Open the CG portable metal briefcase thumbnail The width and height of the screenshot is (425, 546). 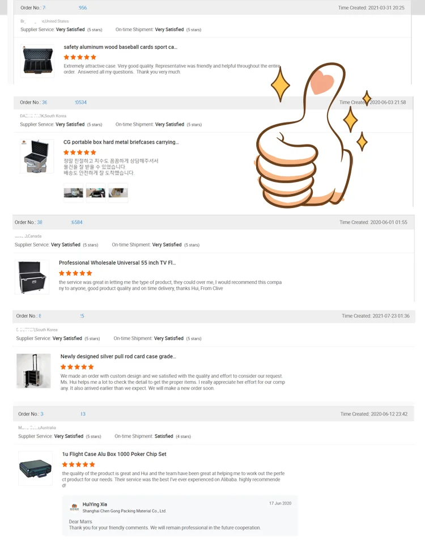(37, 156)
